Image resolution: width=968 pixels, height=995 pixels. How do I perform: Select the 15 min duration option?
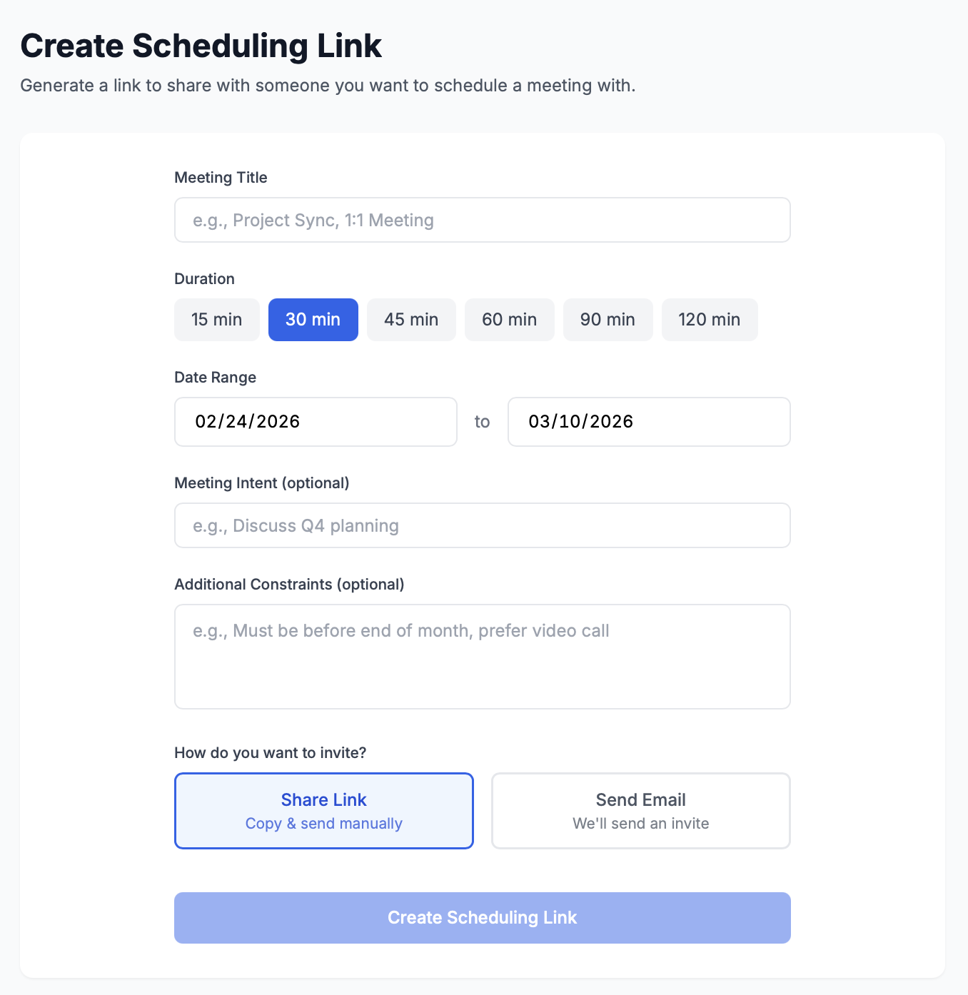tap(216, 320)
